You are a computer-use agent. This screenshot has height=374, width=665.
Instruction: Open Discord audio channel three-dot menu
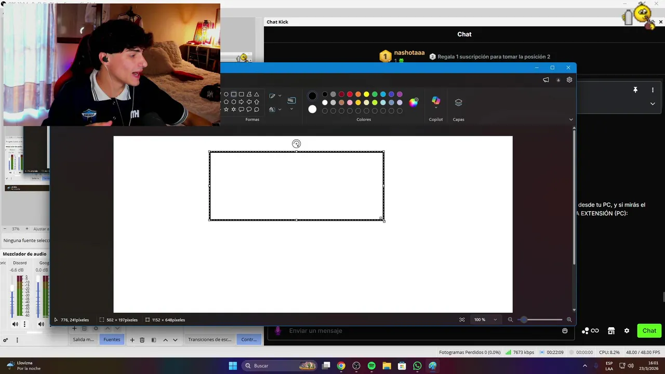24,324
